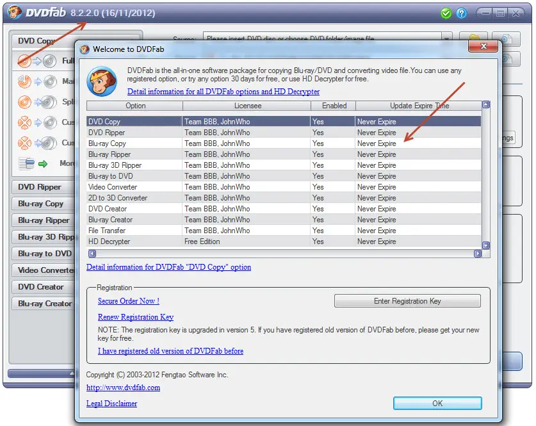Switch to Blu-ray to DVD sidebar section

pos(43,254)
